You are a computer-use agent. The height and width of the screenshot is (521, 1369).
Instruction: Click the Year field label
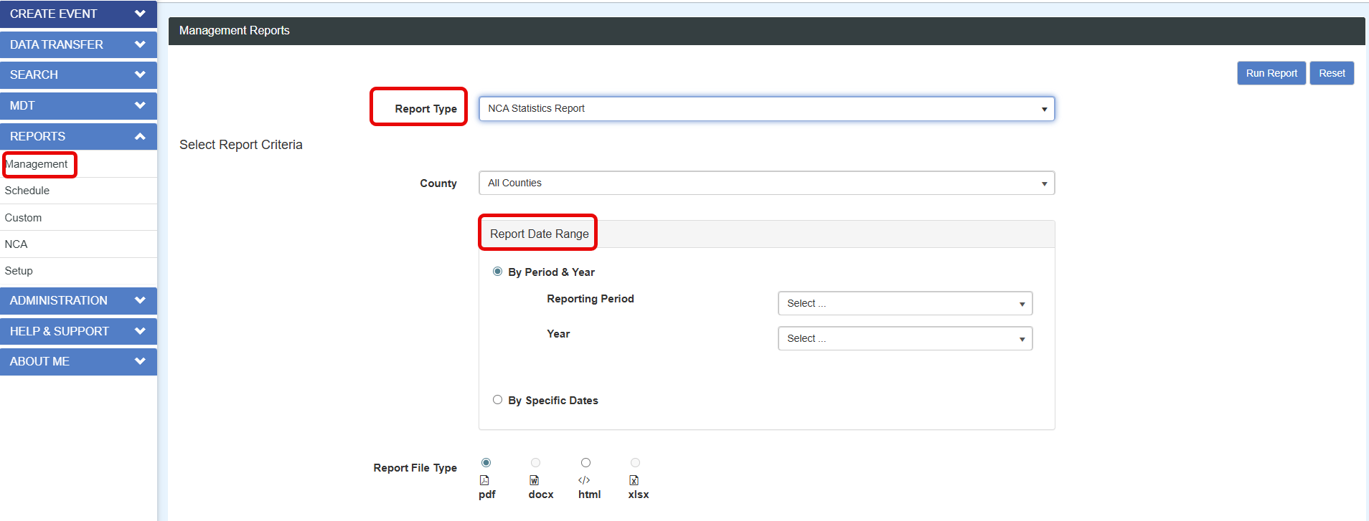coord(558,334)
